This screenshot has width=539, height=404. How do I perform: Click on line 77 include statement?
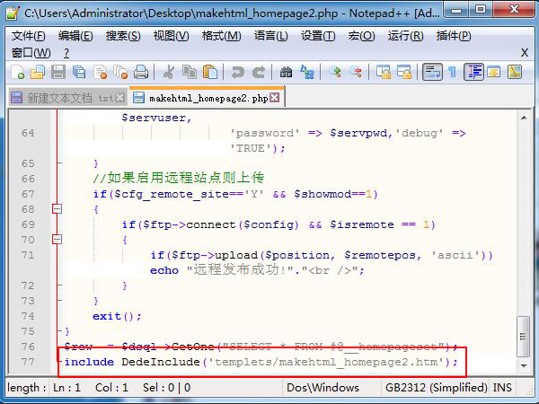[261, 362]
